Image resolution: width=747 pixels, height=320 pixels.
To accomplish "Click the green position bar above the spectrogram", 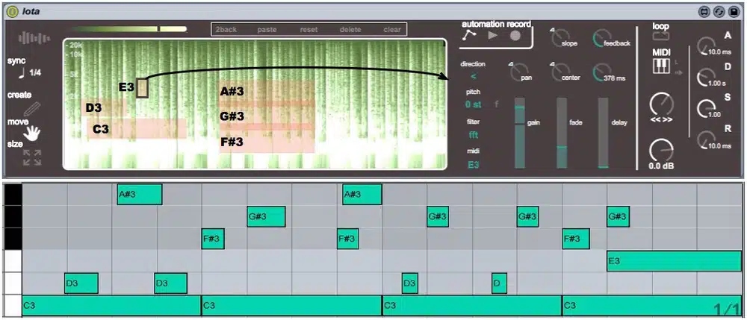I will point(129,29).
